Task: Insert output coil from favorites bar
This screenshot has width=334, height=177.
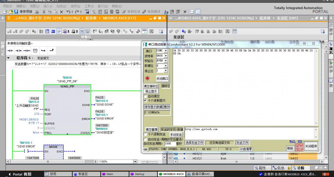Action: pyautogui.click(x=27, y=50)
